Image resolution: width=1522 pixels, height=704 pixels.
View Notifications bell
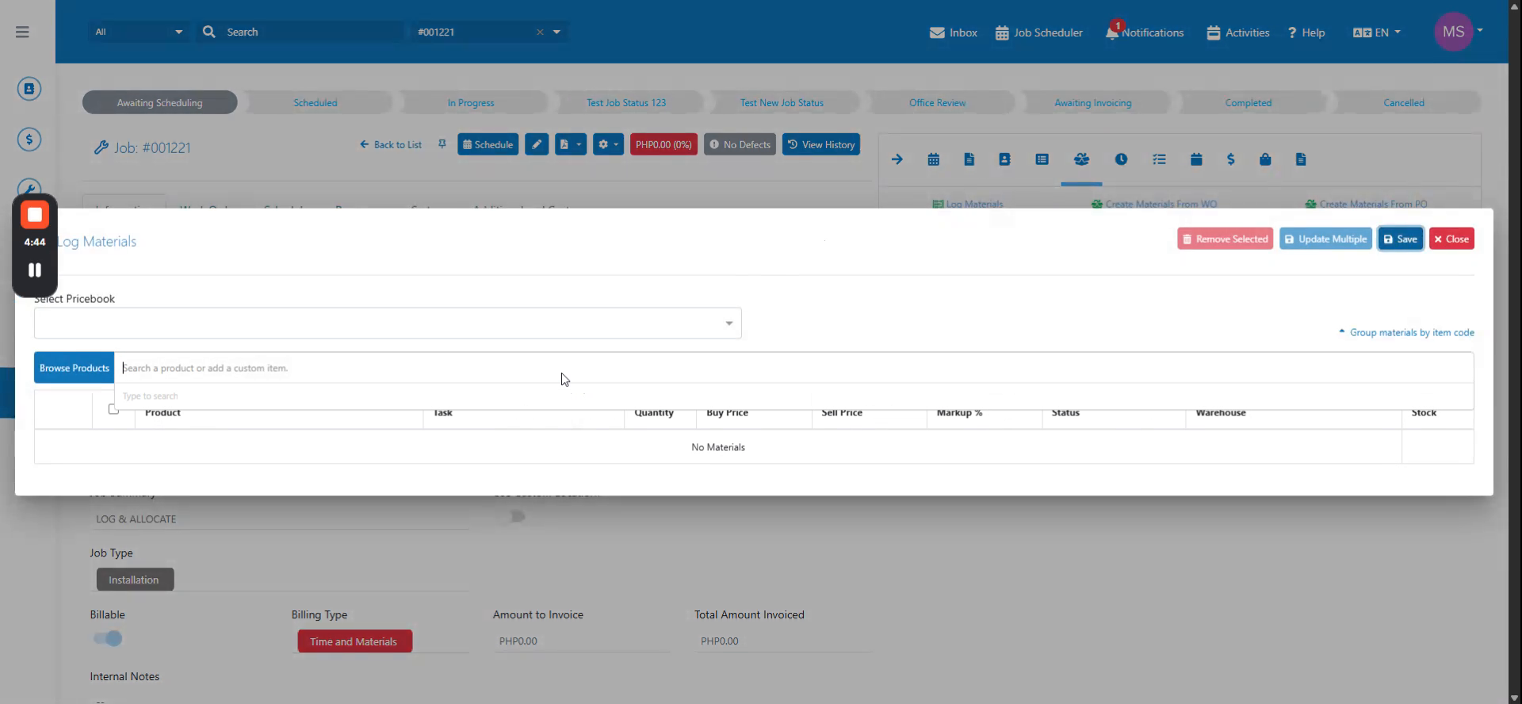(1144, 33)
